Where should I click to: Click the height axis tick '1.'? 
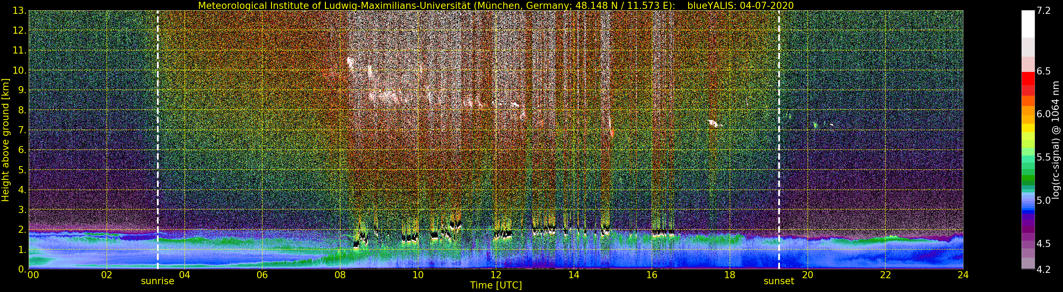23,249
